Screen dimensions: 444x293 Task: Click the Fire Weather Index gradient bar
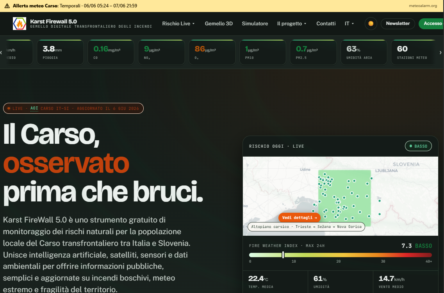coord(341,255)
